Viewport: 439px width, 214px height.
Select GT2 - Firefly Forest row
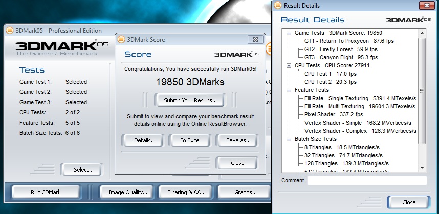pyautogui.click(x=341, y=49)
